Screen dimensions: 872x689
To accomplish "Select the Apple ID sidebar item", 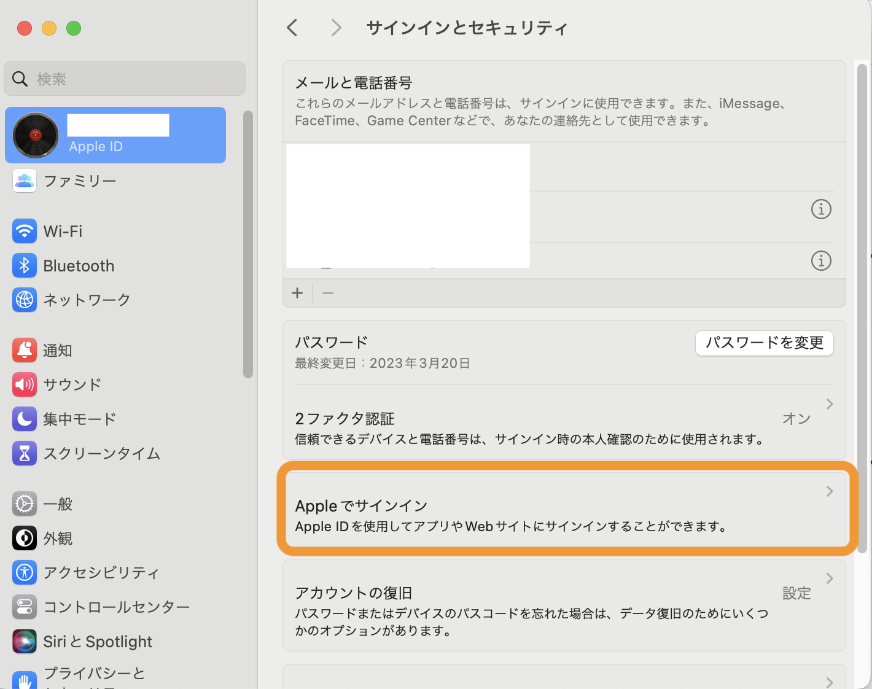I will 115,135.
